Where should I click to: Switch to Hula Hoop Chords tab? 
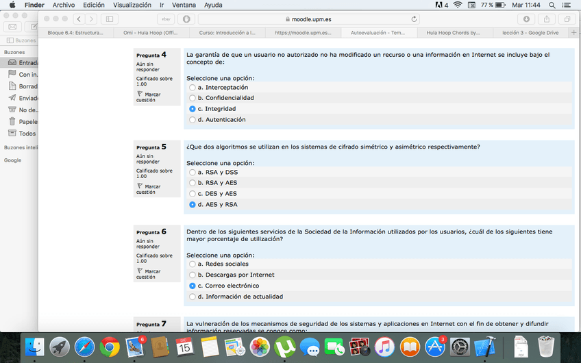click(x=453, y=32)
